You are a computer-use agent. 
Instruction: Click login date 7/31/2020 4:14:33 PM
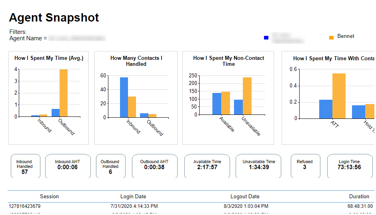click(x=134, y=206)
